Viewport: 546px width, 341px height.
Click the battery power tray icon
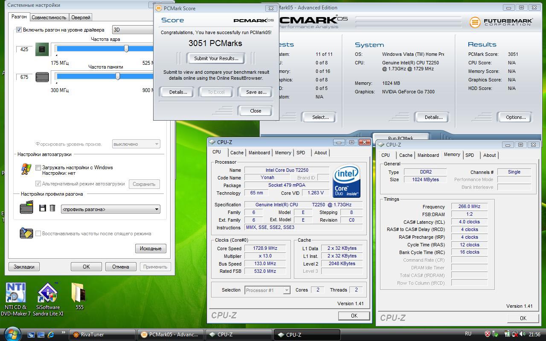[508, 334]
